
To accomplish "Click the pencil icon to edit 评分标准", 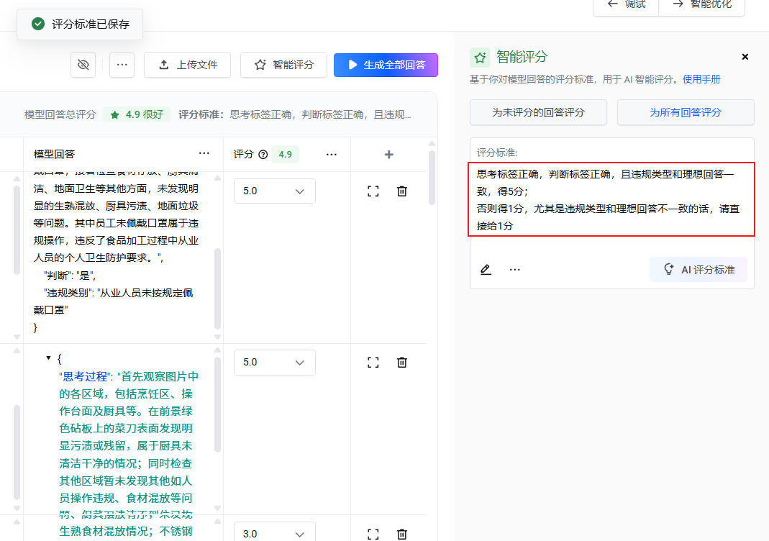I will (x=486, y=270).
